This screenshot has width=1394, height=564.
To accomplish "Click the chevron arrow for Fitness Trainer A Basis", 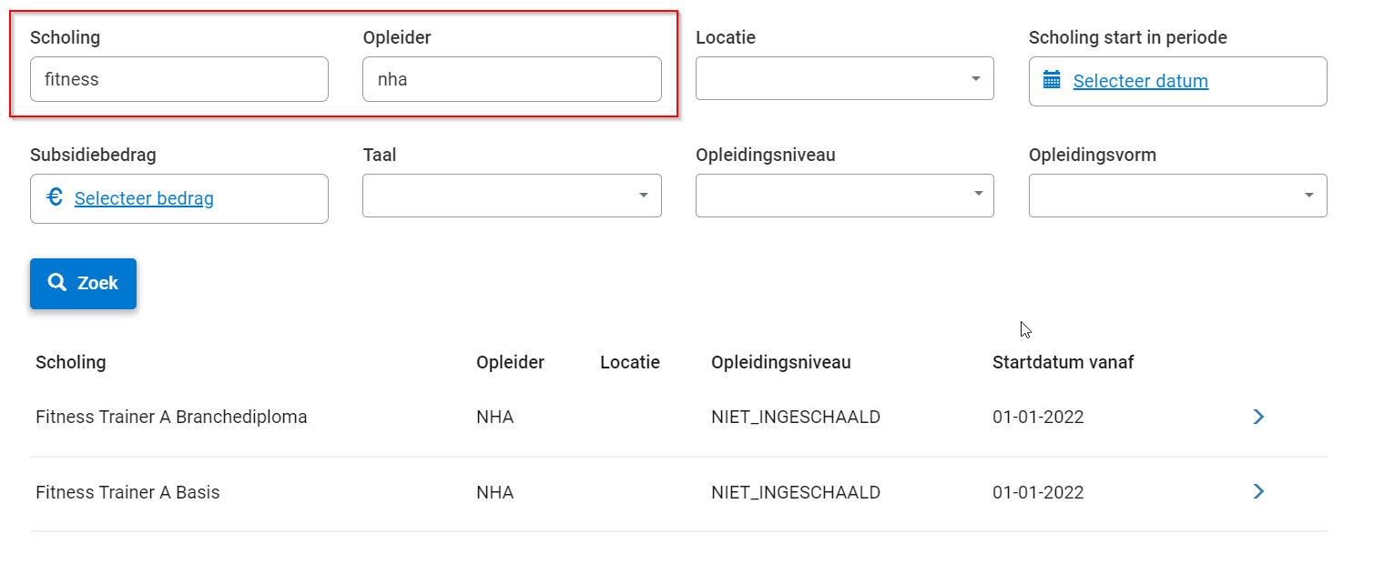I will 1258,492.
